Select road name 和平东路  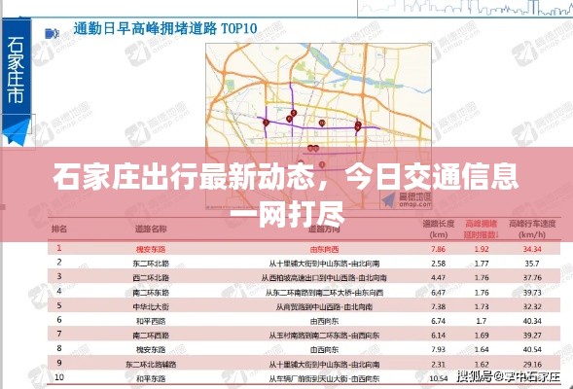pos(151,378)
